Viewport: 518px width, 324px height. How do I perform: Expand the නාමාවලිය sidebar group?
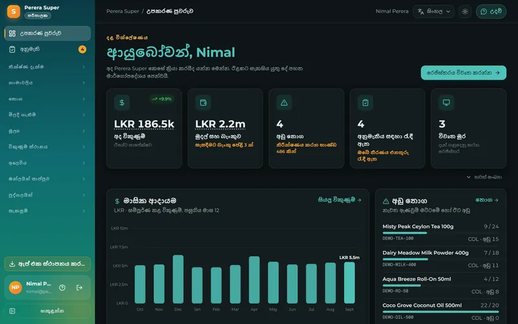[x=47, y=83]
